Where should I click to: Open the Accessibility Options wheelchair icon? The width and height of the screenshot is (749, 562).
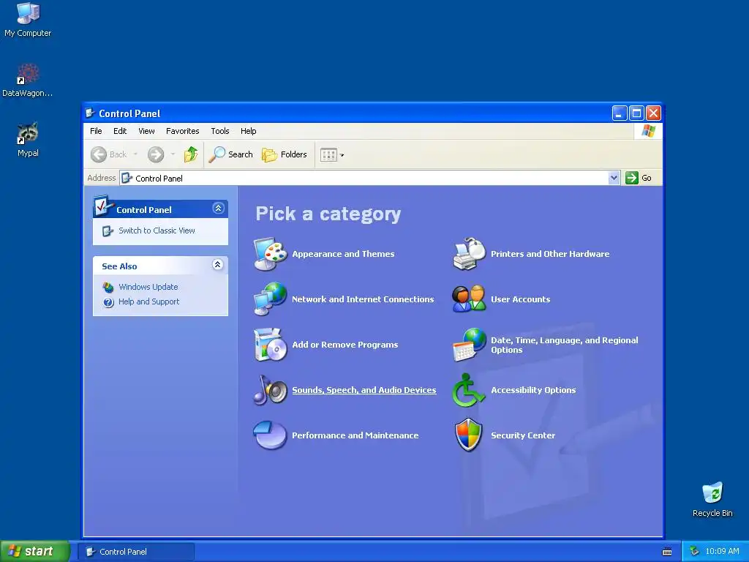click(x=468, y=390)
